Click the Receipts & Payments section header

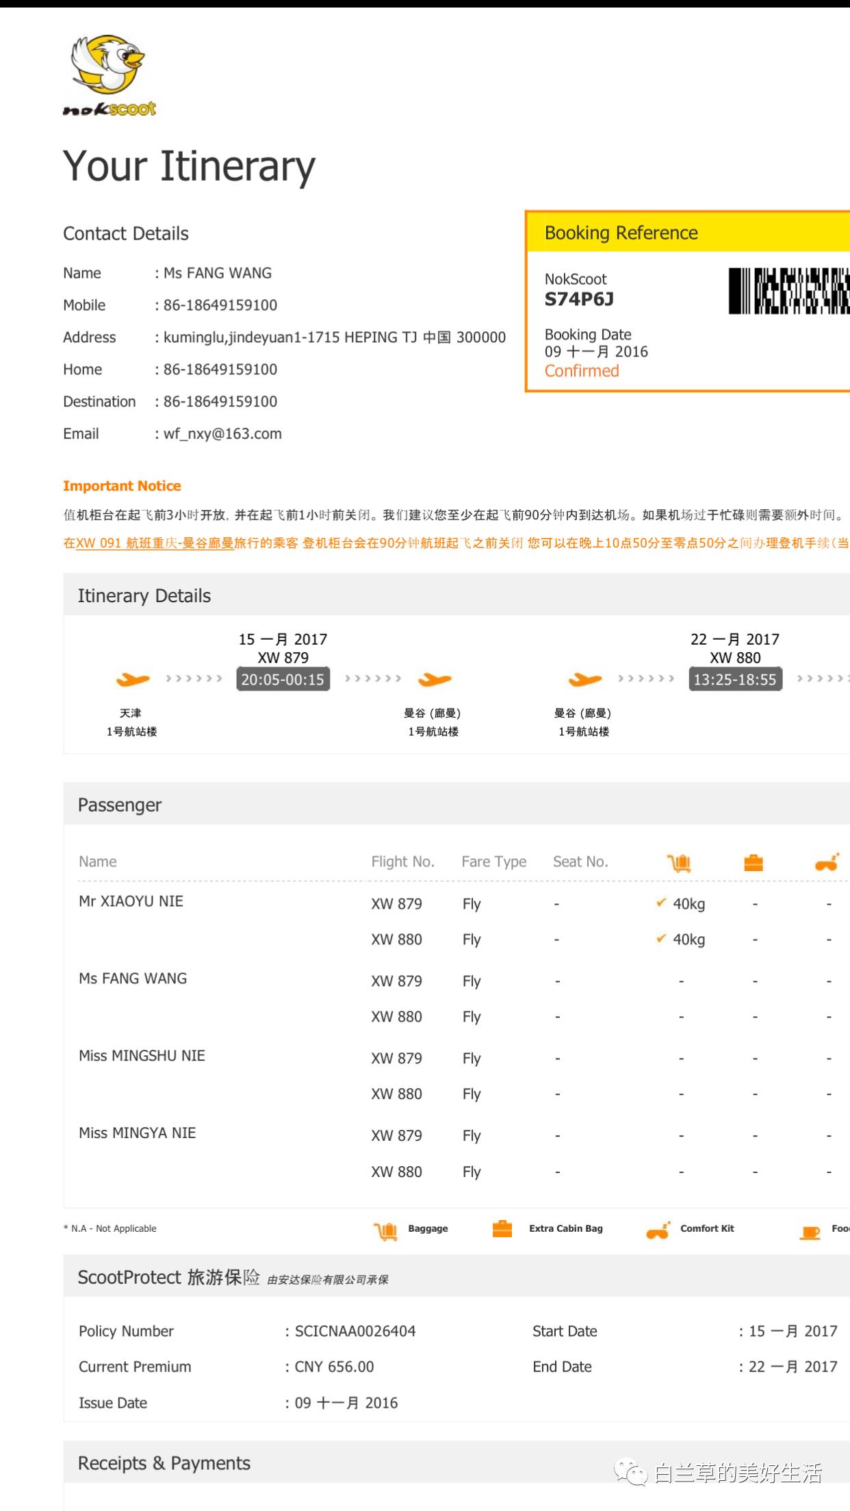[x=456, y=1462]
